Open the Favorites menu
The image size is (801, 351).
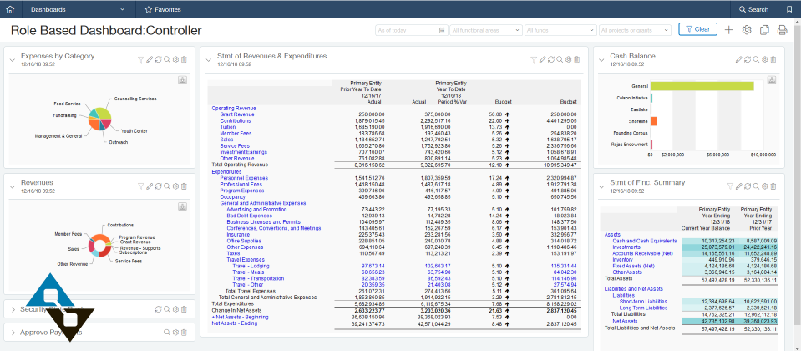(x=164, y=9)
